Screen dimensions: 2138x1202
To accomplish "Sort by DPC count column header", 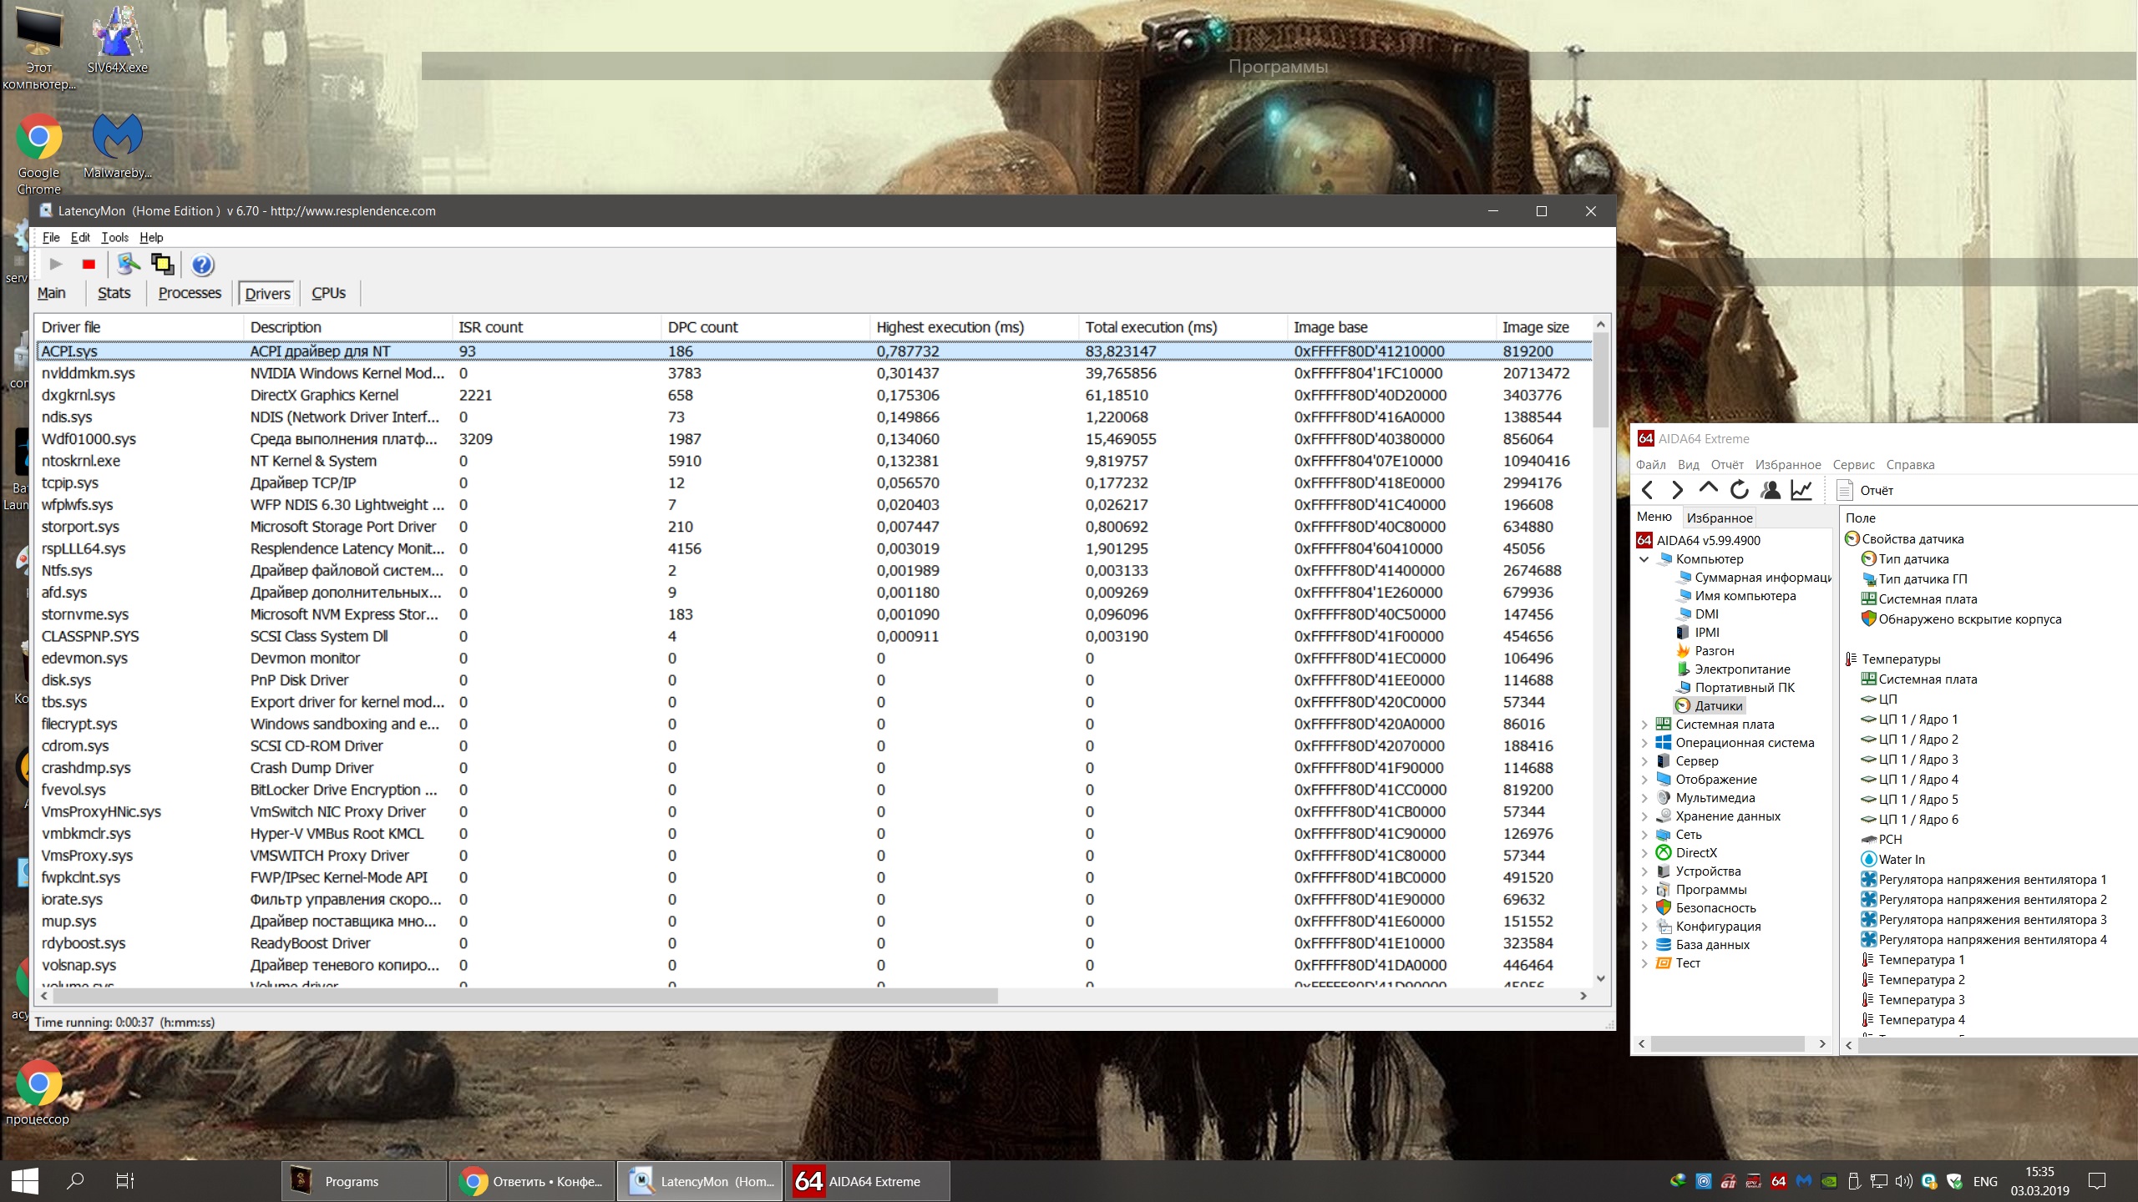I will [x=702, y=327].
